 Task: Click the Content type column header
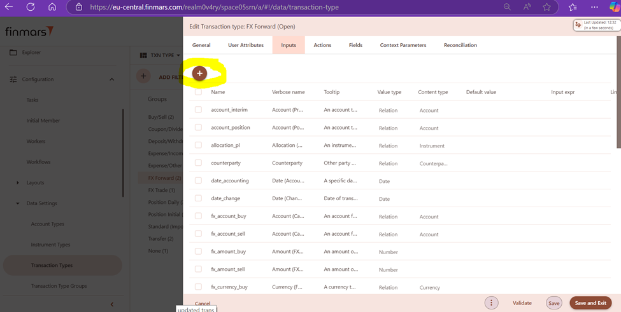(433, 92)
